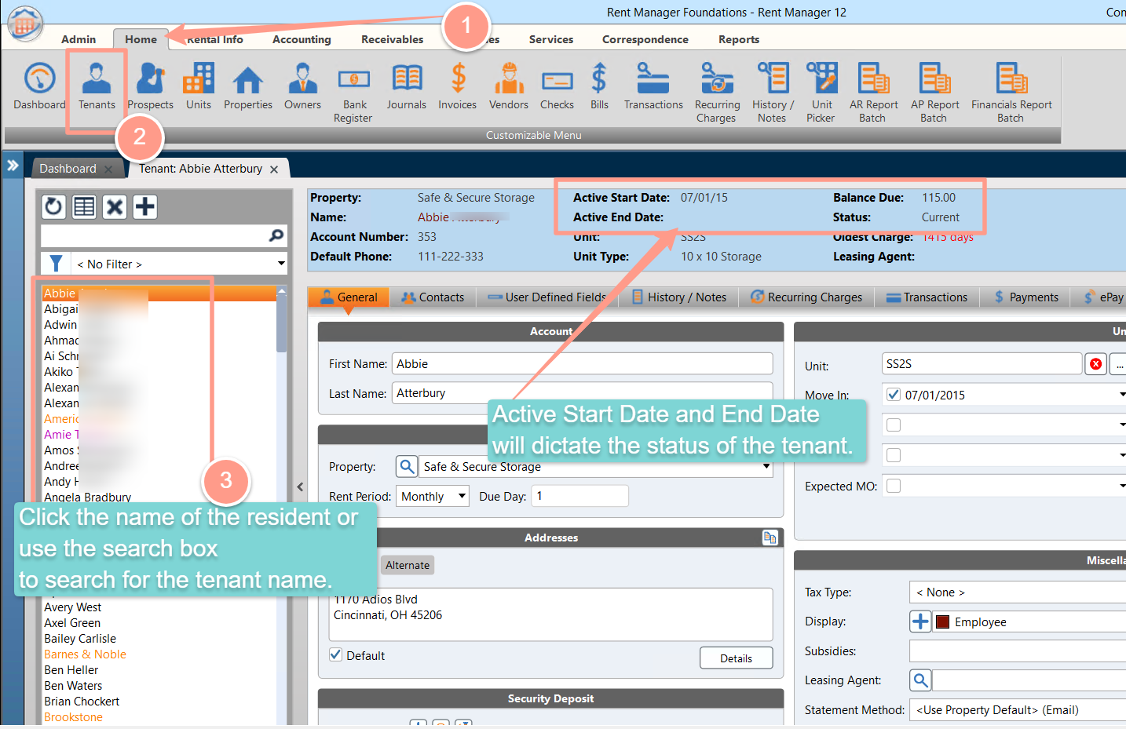Click the Recurring Charges ribbon icon
Viewport: 1126px width, 729px height.
coord(717,93)
